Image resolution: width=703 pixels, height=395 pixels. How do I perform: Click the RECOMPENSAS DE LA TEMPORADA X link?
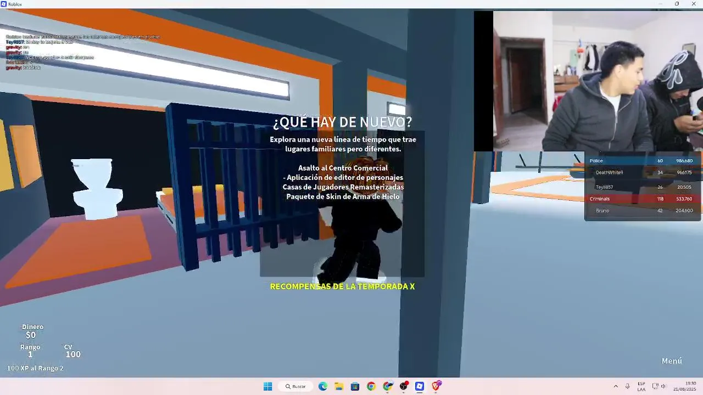pyautogui.click(x=342, y=286)
